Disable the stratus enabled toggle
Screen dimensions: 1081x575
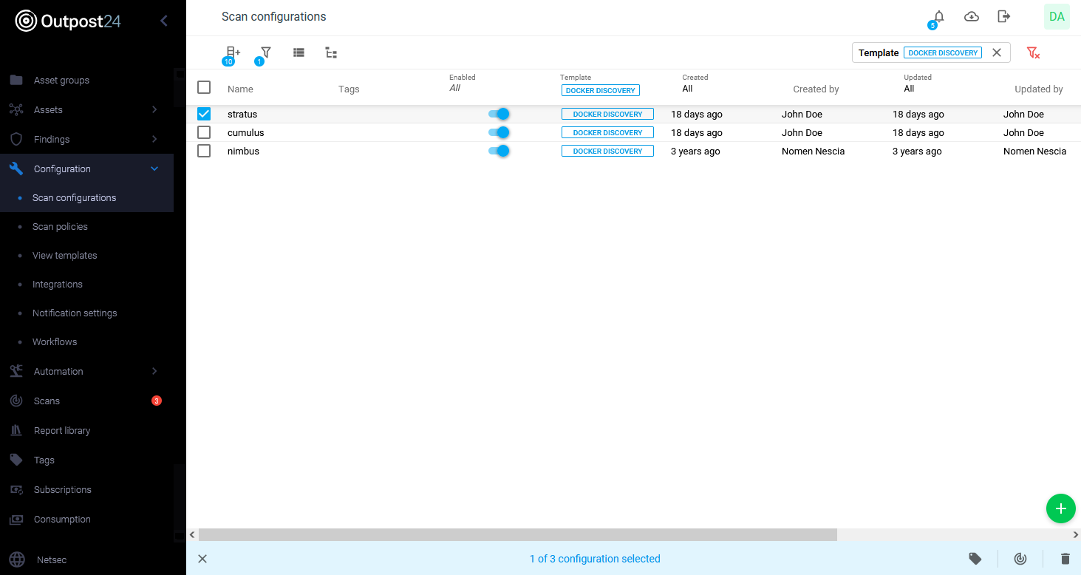499,114
